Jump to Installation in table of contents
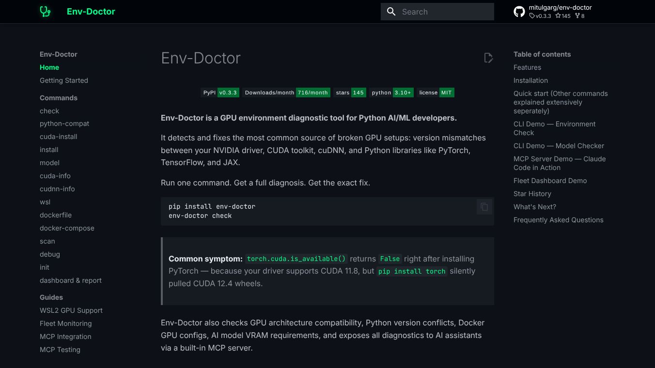The image size is (655, 368). (x=530, y=80)
